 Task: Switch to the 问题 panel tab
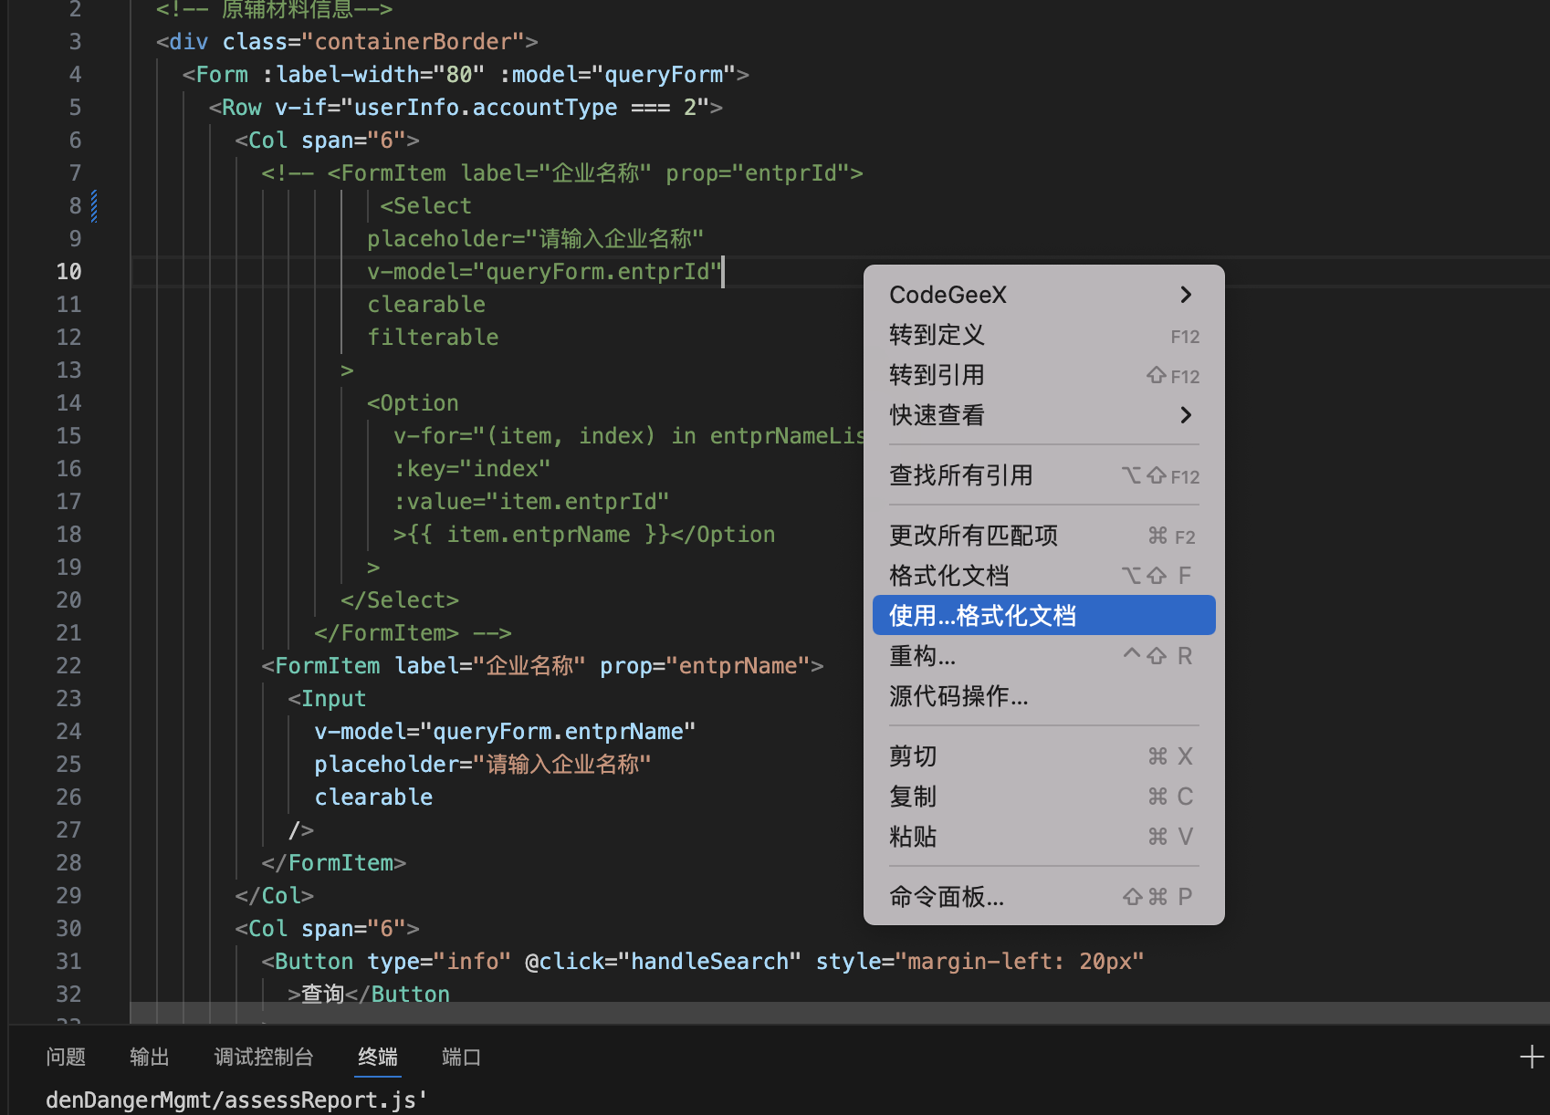tap(66, 1057)
